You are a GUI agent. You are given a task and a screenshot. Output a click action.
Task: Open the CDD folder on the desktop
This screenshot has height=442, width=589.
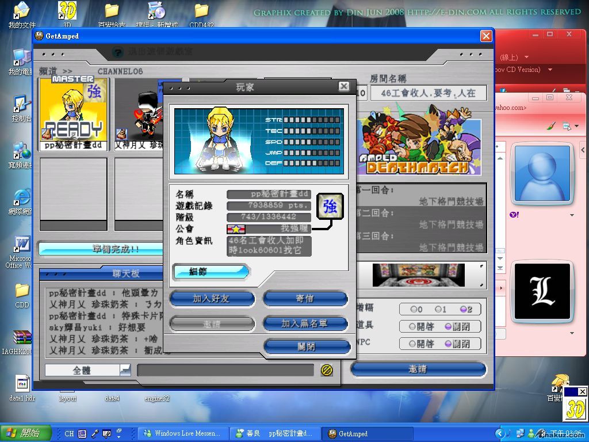22,295
